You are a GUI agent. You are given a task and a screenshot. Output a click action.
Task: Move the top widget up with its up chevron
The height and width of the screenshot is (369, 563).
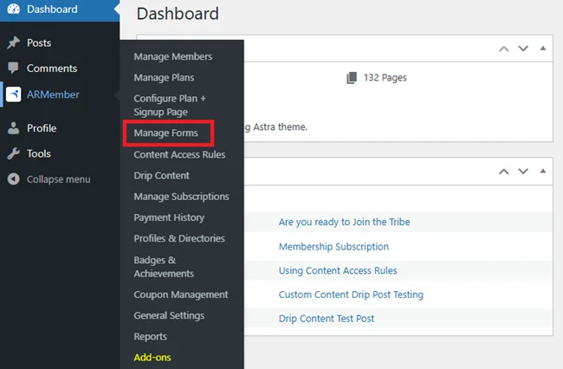504,49
